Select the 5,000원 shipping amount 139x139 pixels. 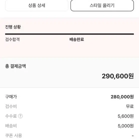pos(126,126)
